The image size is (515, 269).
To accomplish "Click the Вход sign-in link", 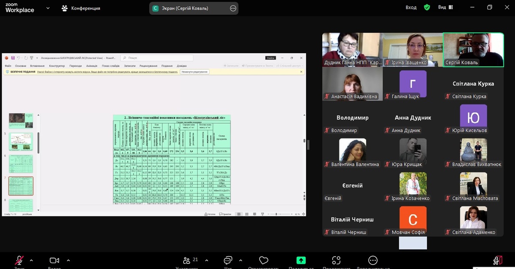I will pyautogui.click(x=411, y=7).
